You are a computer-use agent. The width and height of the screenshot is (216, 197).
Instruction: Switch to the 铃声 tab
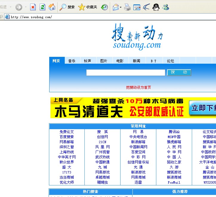coord(88,61)
